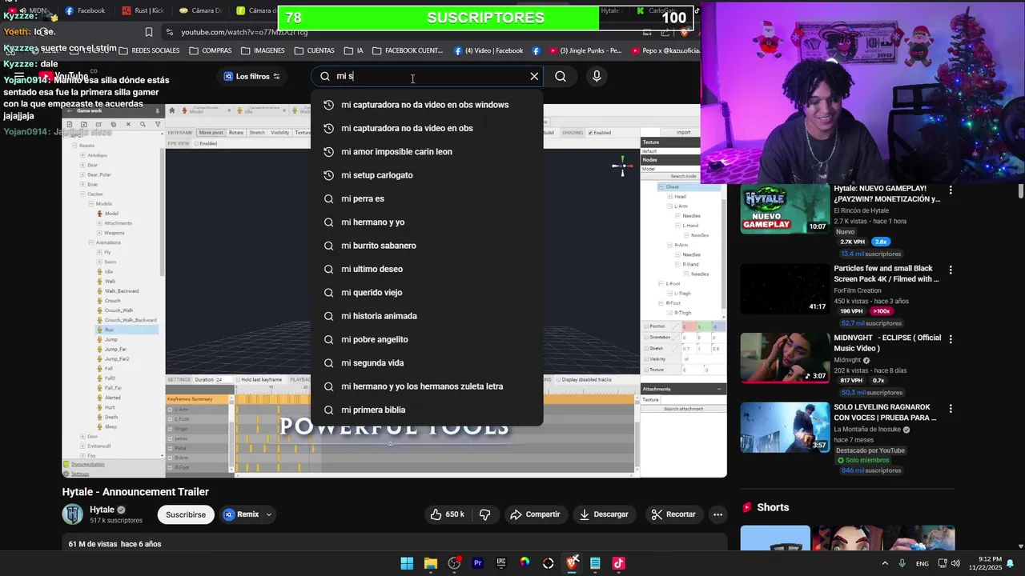Choose 'mi pobre angelito' from suggestions
This screenshot has width=1025, height=576.
pyautogui.click(x=427, y=339)
